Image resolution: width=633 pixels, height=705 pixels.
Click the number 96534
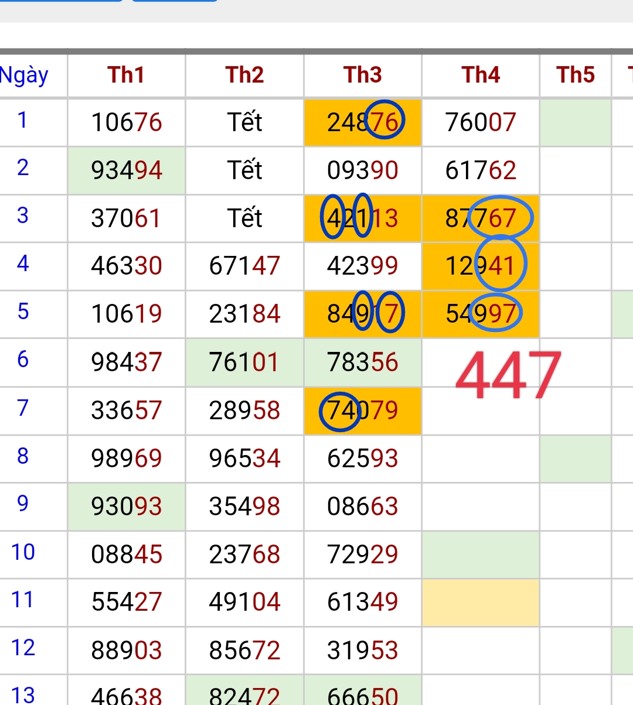tap(245, 458)
